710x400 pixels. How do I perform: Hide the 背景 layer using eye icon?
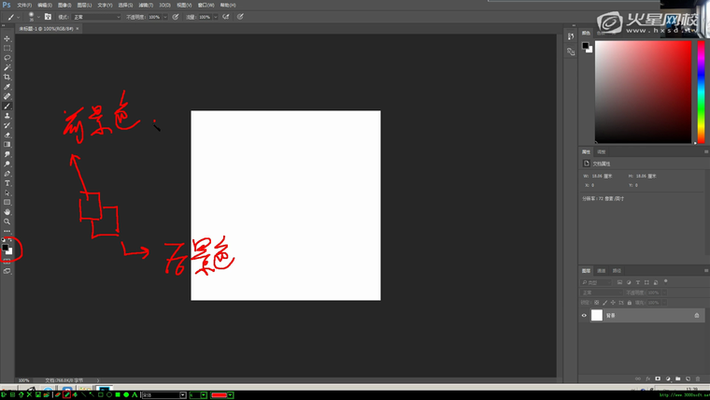pos(585,316)
